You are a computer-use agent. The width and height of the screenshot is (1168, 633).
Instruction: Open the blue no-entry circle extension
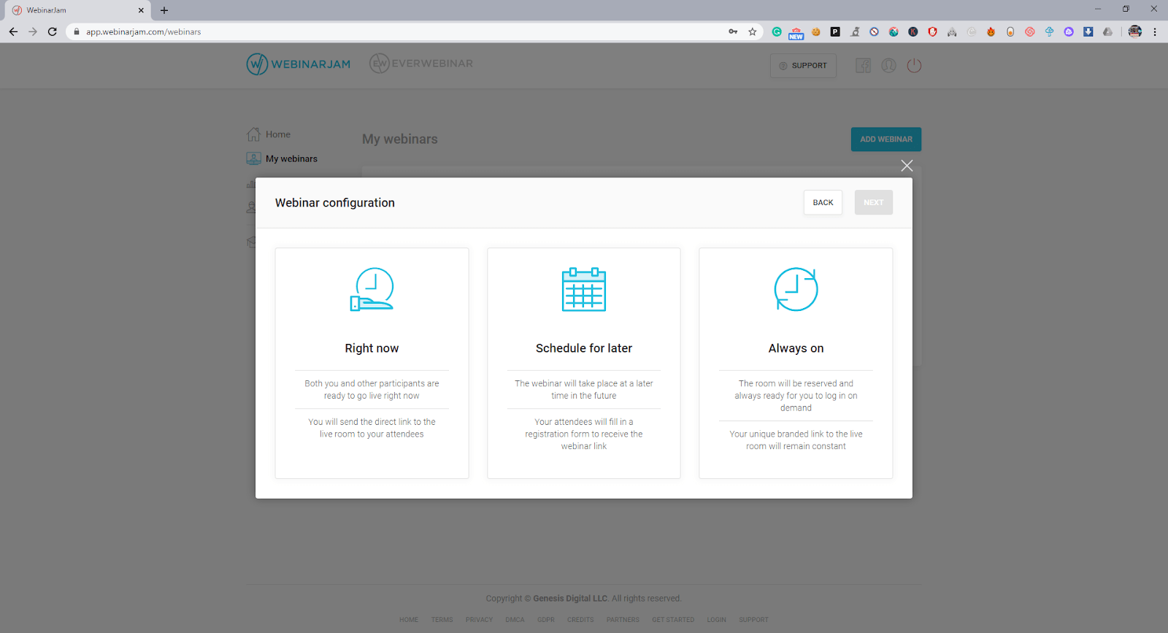[874, 31]
